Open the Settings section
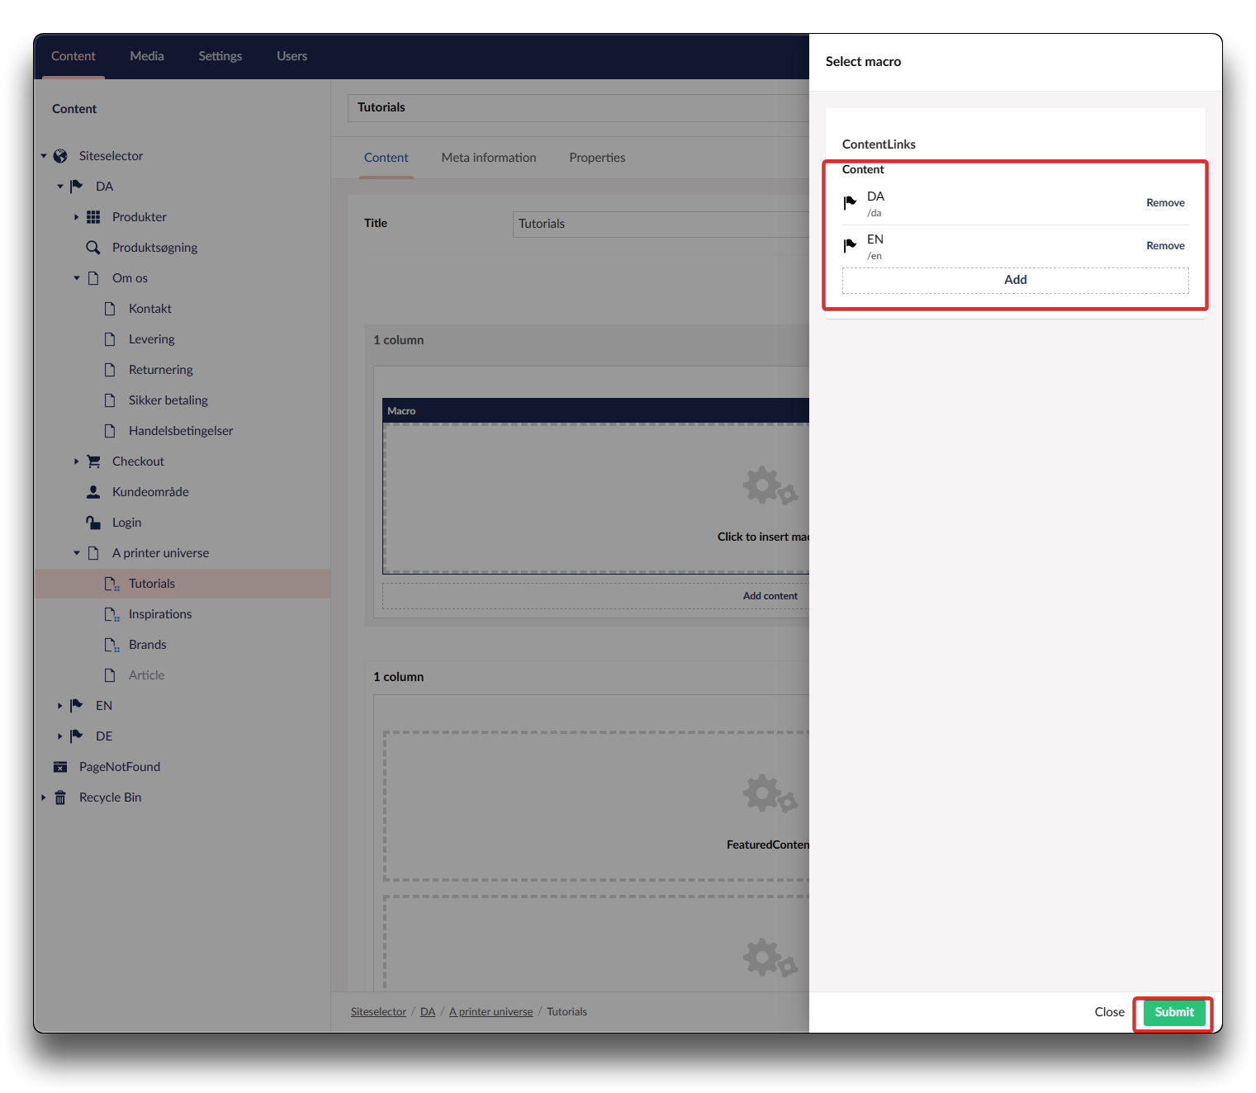The image size is (1256, 1093). (x=220, y=56)
